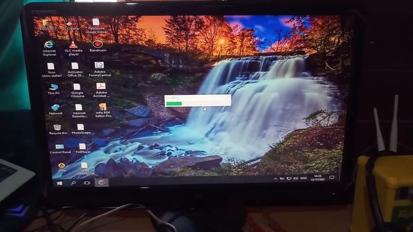
Task: Open the folder icon at top-left of desktop
Action: click(47, 24)
